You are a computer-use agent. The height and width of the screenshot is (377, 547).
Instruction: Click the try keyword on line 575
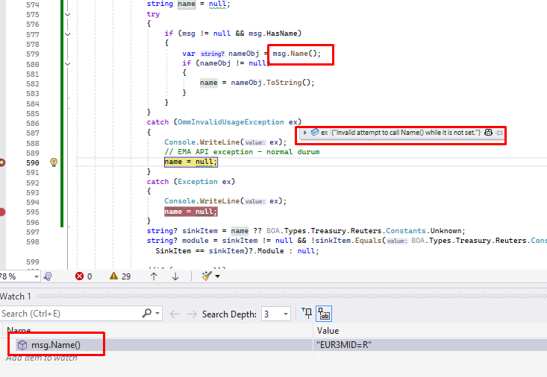pos(153,14)
